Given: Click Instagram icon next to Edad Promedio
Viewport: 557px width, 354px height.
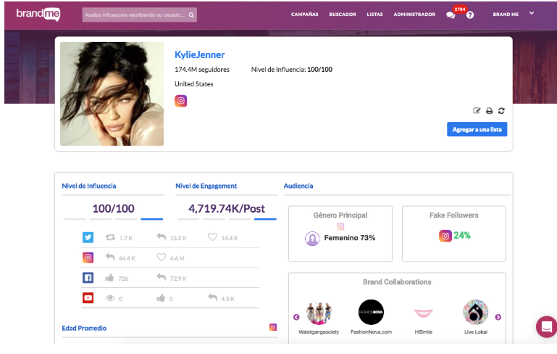Looking at the screenshot, I should (273, 327).
